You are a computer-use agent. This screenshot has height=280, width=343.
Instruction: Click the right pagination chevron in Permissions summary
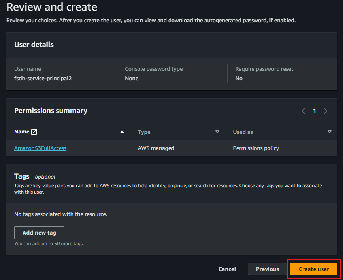325,111
